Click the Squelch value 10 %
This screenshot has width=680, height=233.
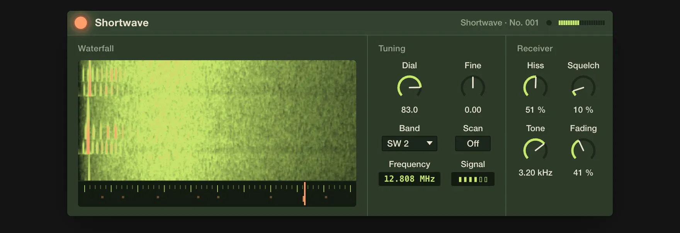583,110
